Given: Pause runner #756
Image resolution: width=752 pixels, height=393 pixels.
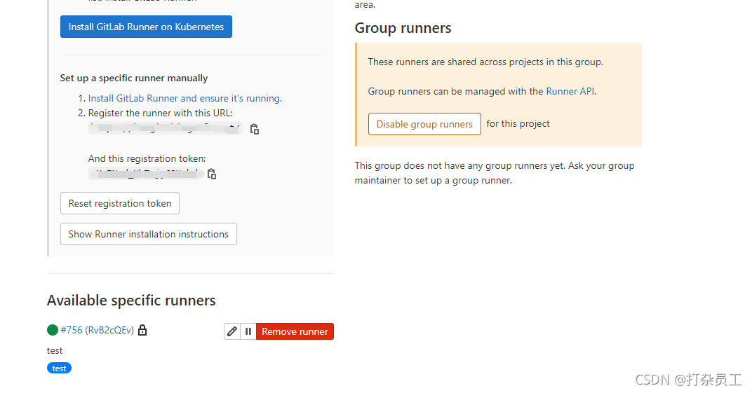Looking at the screenshot, I should click(x=248, y=331).
